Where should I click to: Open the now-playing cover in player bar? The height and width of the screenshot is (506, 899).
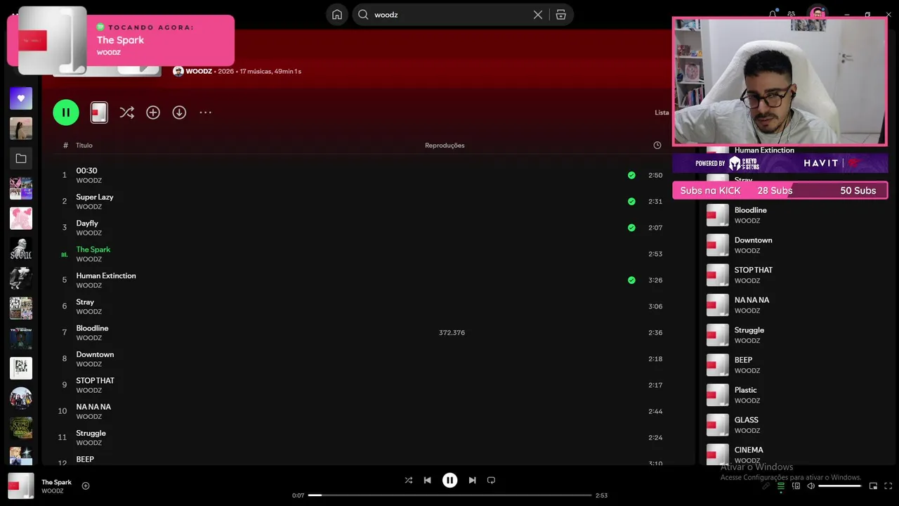coord(21,486)
